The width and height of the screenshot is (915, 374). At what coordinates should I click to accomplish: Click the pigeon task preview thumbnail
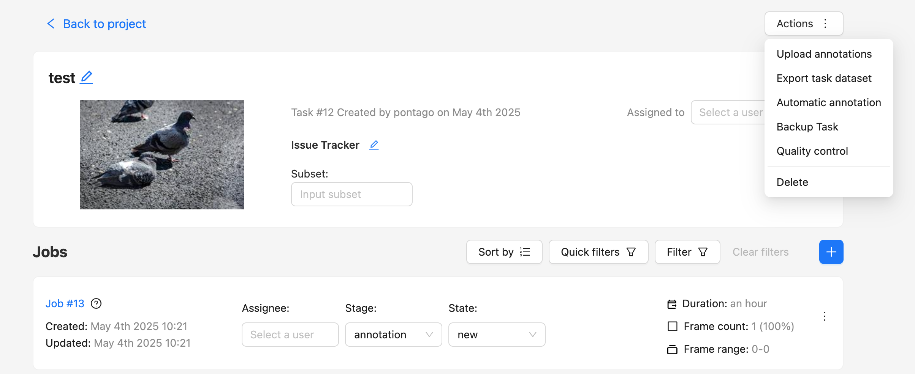point(162,155)
